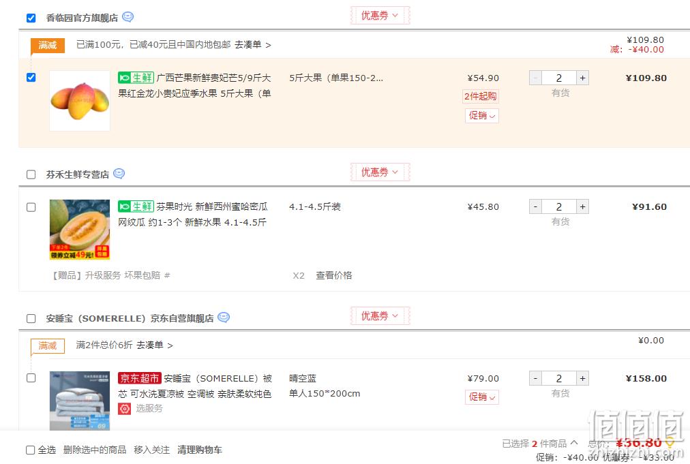690x464 pixels.
Task: Decrease mango quantity with minus button
Action: click(535, 78)
